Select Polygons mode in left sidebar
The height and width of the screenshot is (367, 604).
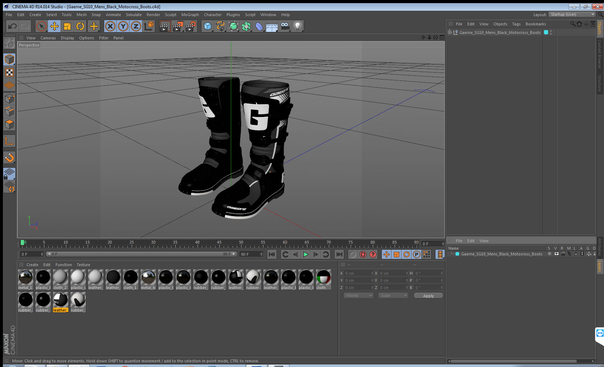pyautogui.click(x=10, y=124)
